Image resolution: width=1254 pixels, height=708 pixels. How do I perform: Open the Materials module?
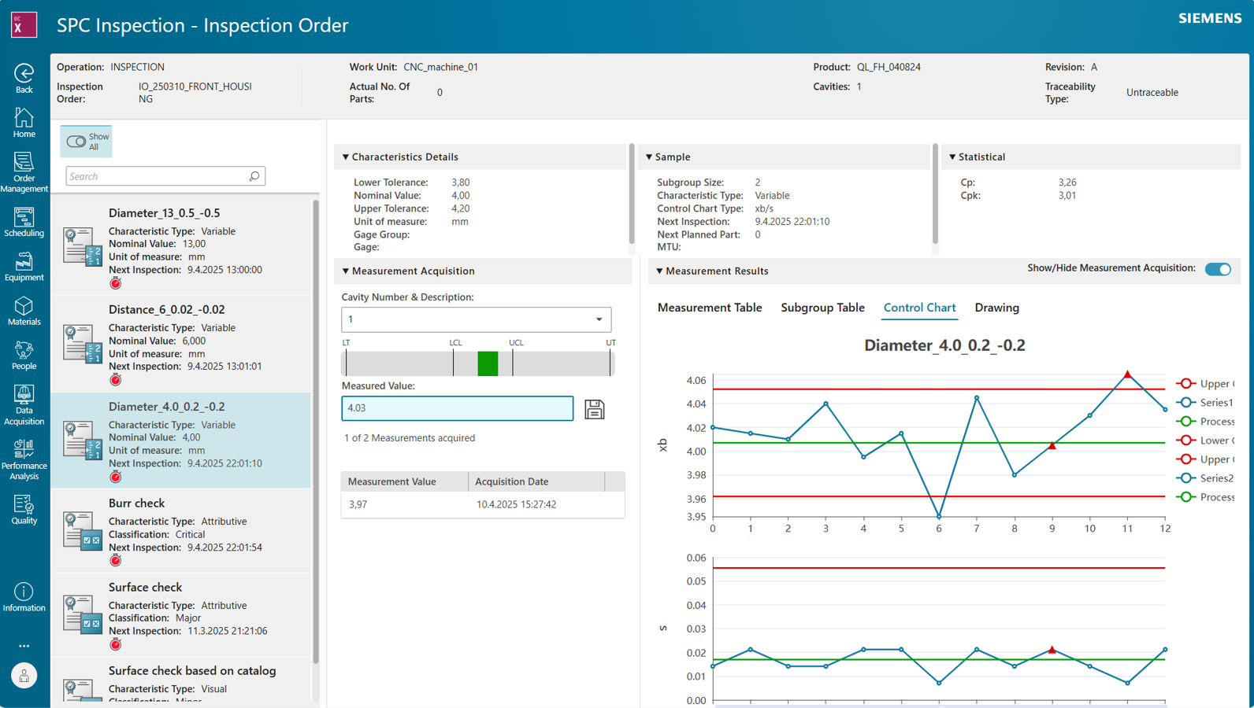pyautogui.click(x=24, y=311)
